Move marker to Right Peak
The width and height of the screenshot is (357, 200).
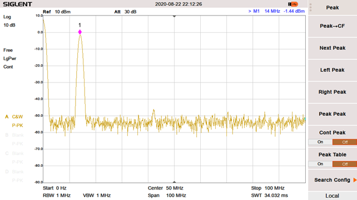(x=333, y=92)
